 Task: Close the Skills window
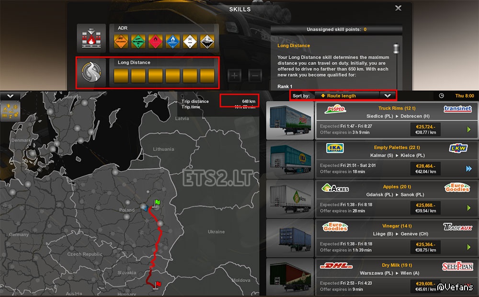[398, 8]
